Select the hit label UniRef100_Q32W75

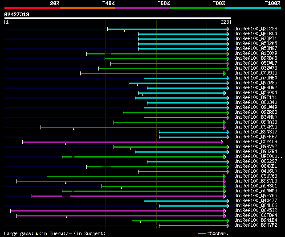(256, 68)
